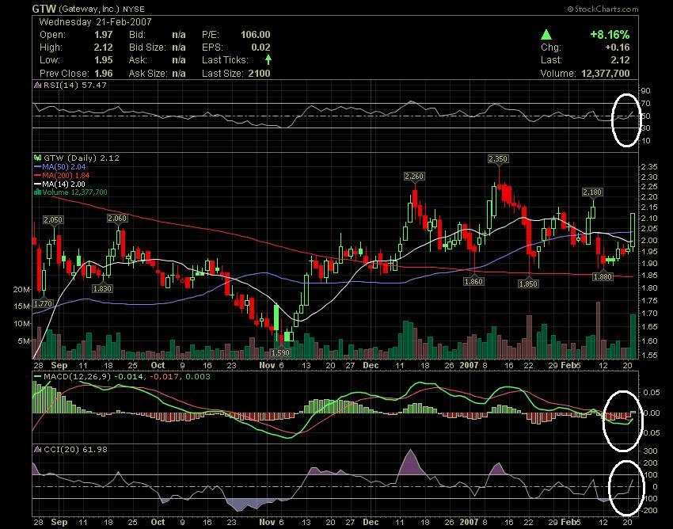673x529 pixels.
Task: Click the Low value 1.95
Action: (x=103, y=60)
